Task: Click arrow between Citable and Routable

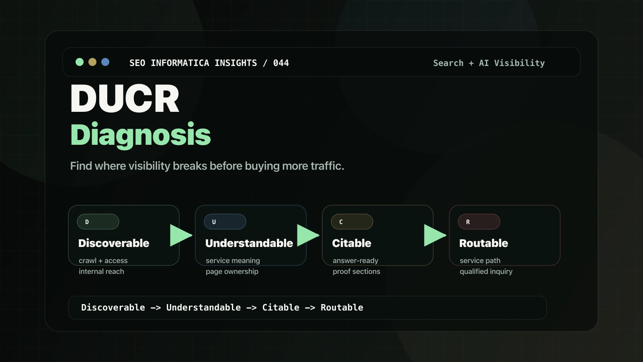Action: [435, 235]
